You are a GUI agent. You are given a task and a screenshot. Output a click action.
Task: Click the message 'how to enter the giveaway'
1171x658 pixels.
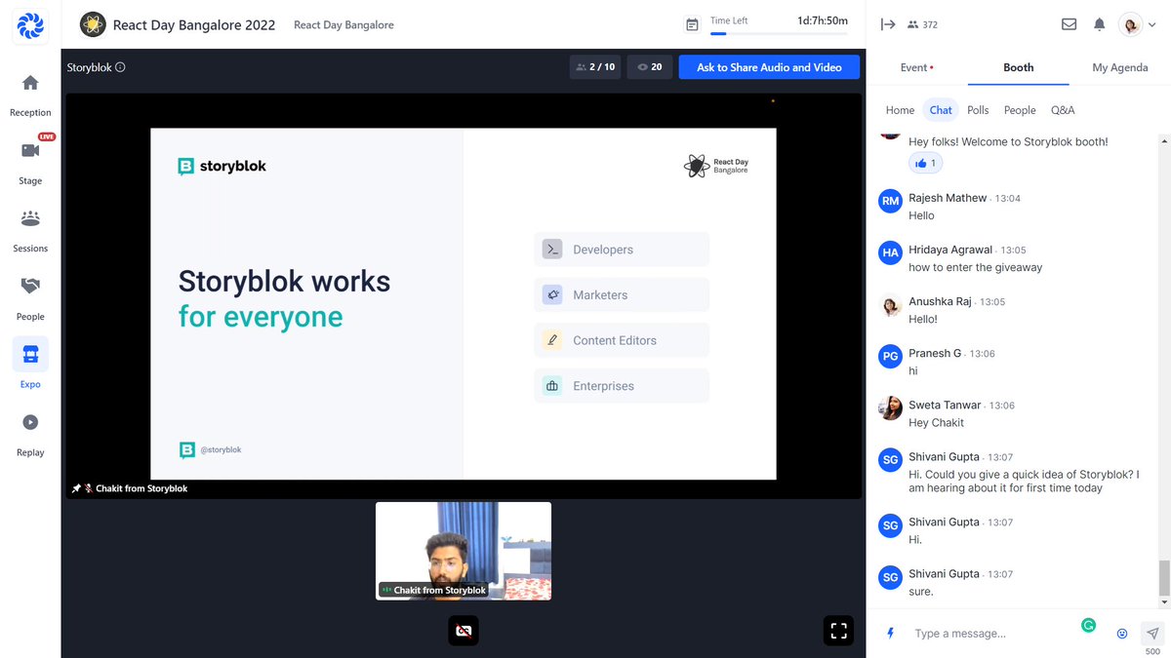point(975,267)
